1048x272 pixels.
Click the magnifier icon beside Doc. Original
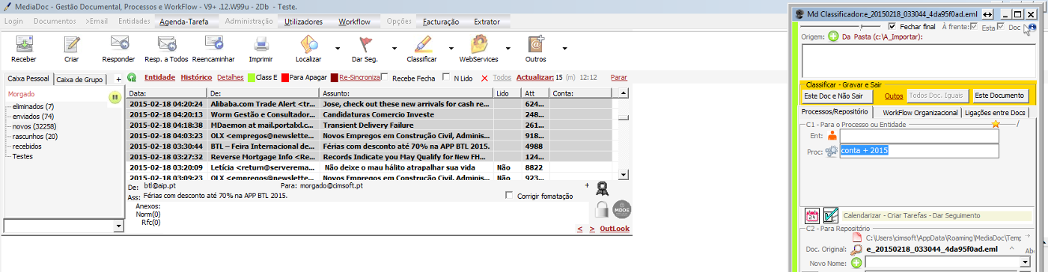point(856,249)
